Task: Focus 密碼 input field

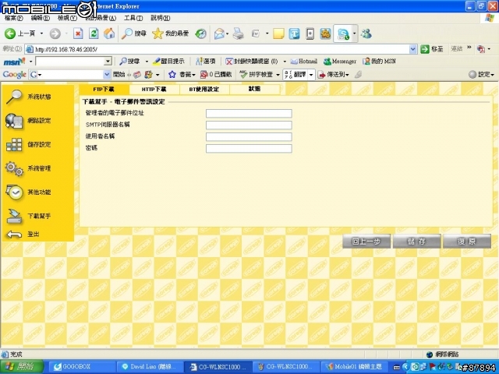Action: (x=249, y=149)
